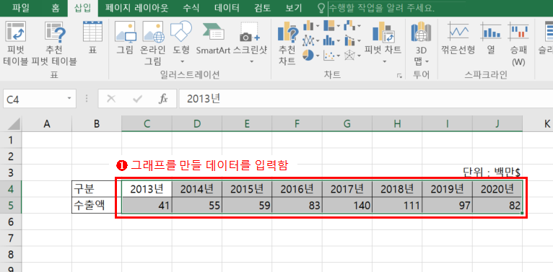Select the cell with value 140
The height and width of the screenshot is (272, 553).
click(x=347, y=205)
